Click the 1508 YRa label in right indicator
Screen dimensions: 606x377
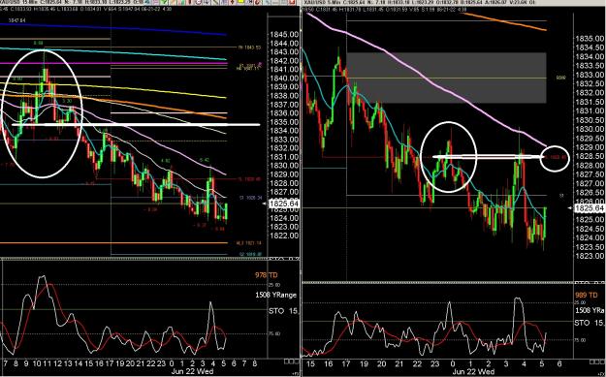[590, 310]
